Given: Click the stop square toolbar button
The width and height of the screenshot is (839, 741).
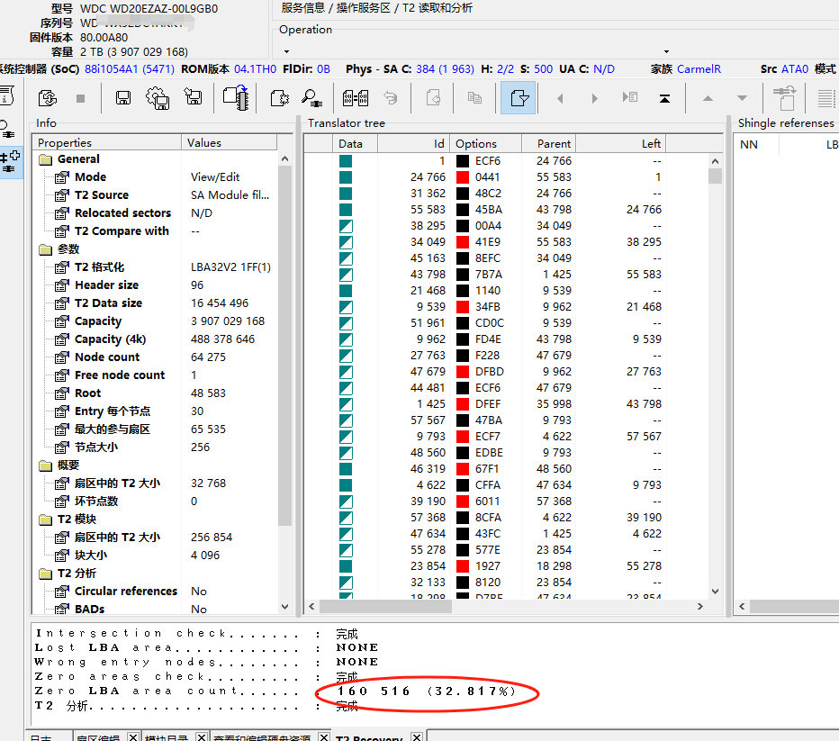Looking at the screenshot, I should point(80,98).
